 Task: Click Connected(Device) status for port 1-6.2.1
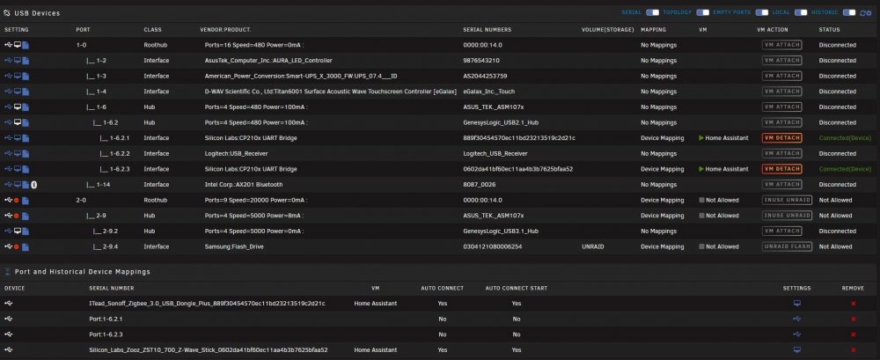pyautogui.click(x=845, y=138)
